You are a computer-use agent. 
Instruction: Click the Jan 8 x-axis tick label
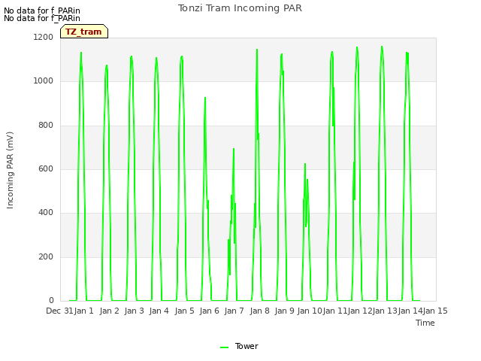point(259,311)
